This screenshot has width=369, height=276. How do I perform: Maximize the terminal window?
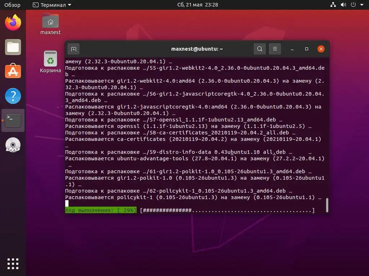point(306,49)
